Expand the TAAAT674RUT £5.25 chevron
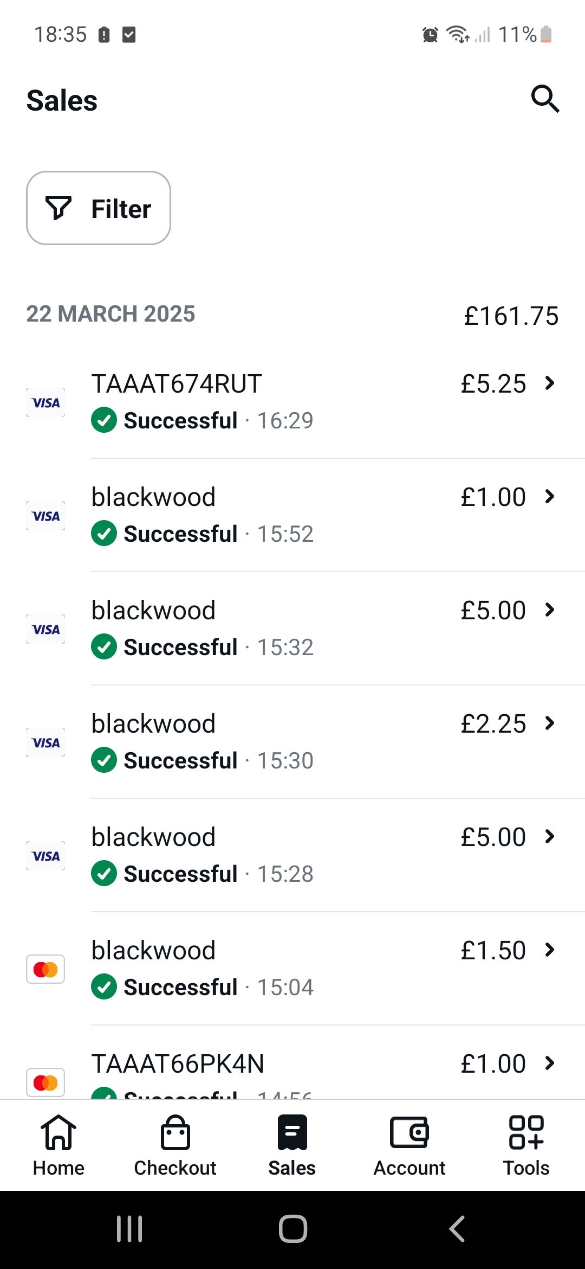This screenshot has height=1269, width=585. pos(550,383)
